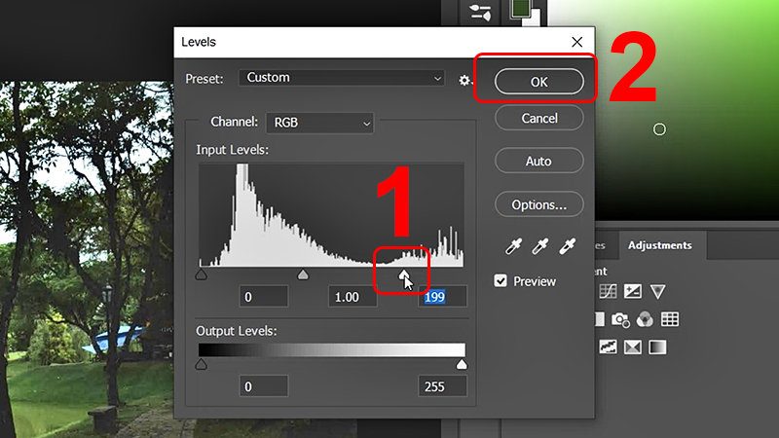Click the Auto button
The image size is (779, 438).
(x=538, y=161)
